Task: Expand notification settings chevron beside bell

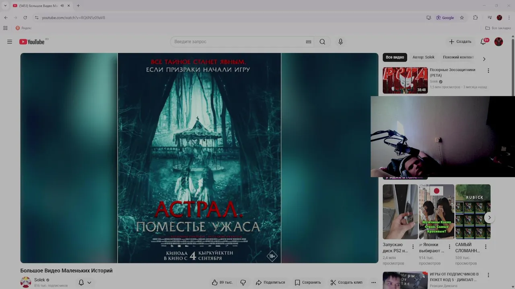Action: (x=89, y=283)
